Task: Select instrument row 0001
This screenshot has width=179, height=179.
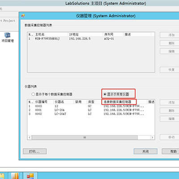Action: 91,110
